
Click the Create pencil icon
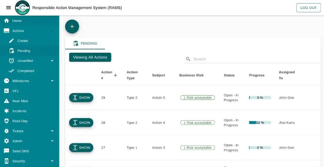coord(12,41)
